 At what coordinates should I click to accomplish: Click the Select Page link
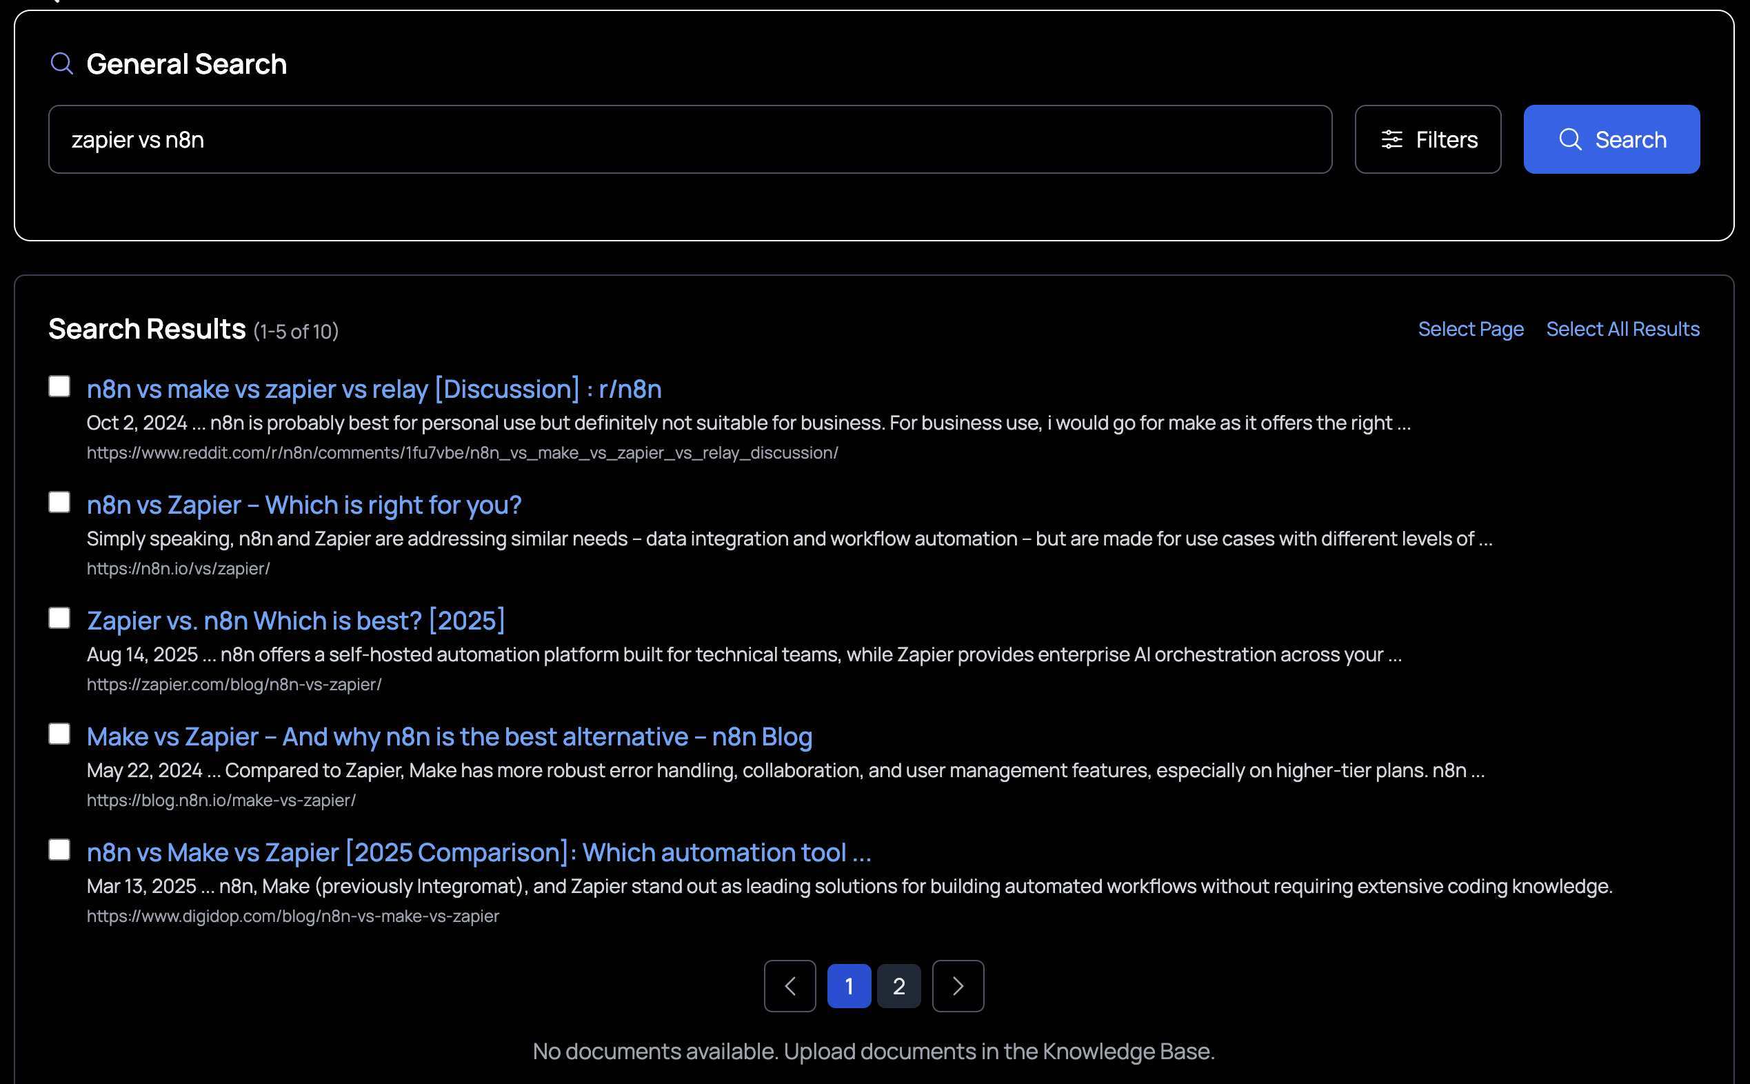point(1471,329)
